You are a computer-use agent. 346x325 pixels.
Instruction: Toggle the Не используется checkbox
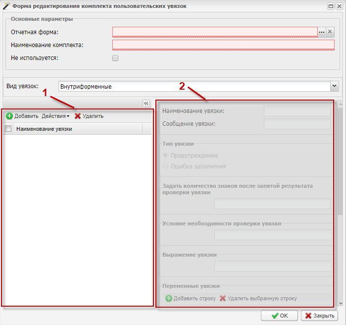coord(115,58)
